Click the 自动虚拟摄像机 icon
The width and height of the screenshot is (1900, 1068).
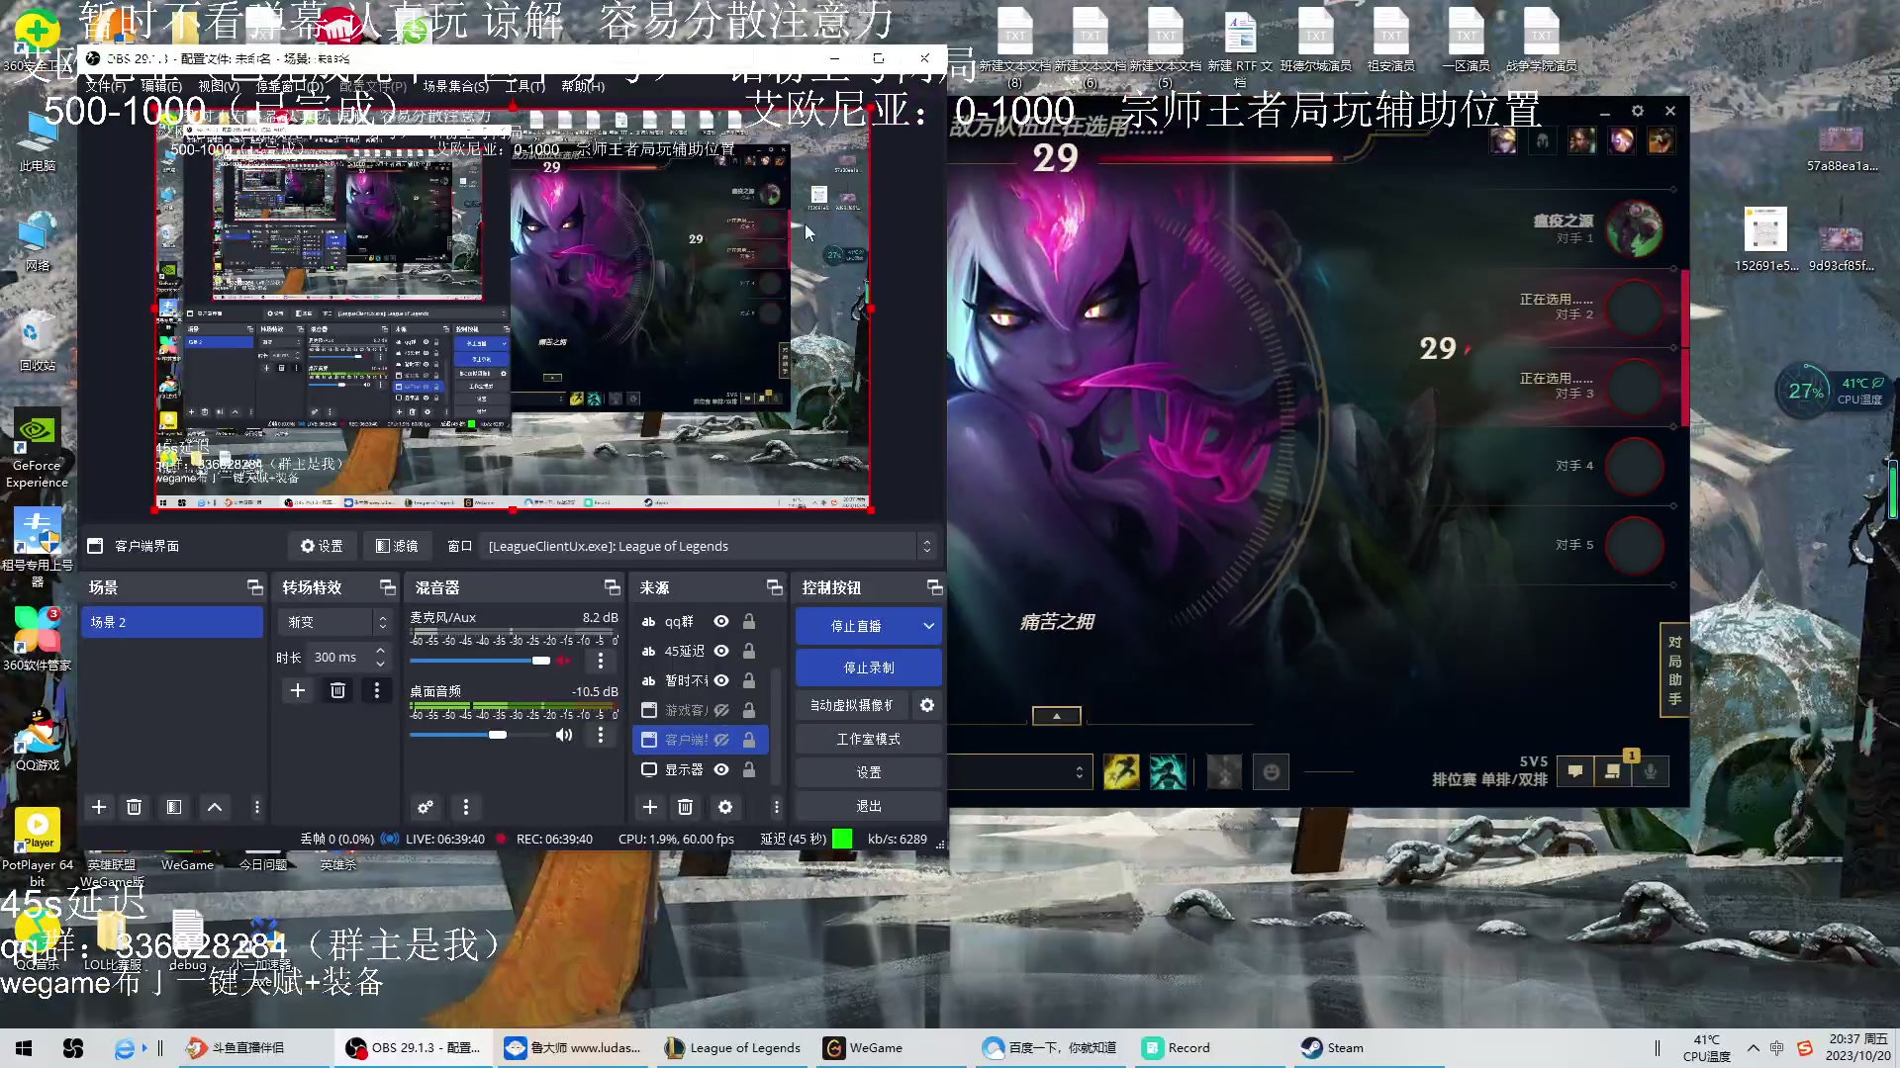point(926,704)
